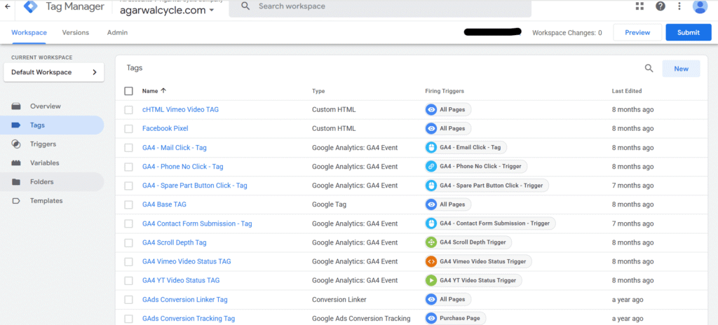This screenshot has width=718, height=325.
Task: Click the Purchase Page trigger chip label
Action: pos(460,318)
